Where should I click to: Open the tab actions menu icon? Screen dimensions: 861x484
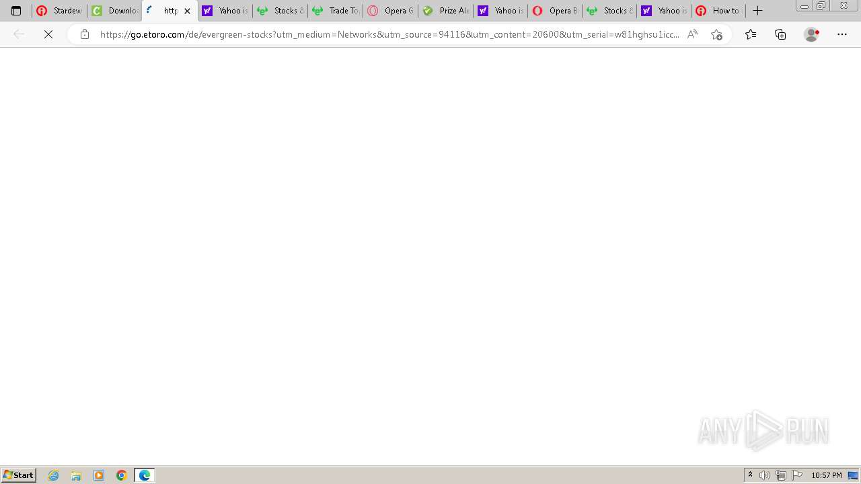(16, 11)
